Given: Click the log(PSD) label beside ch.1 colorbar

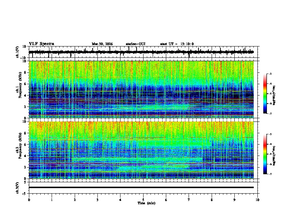Looking at the screenshot, I should point(274,95).
